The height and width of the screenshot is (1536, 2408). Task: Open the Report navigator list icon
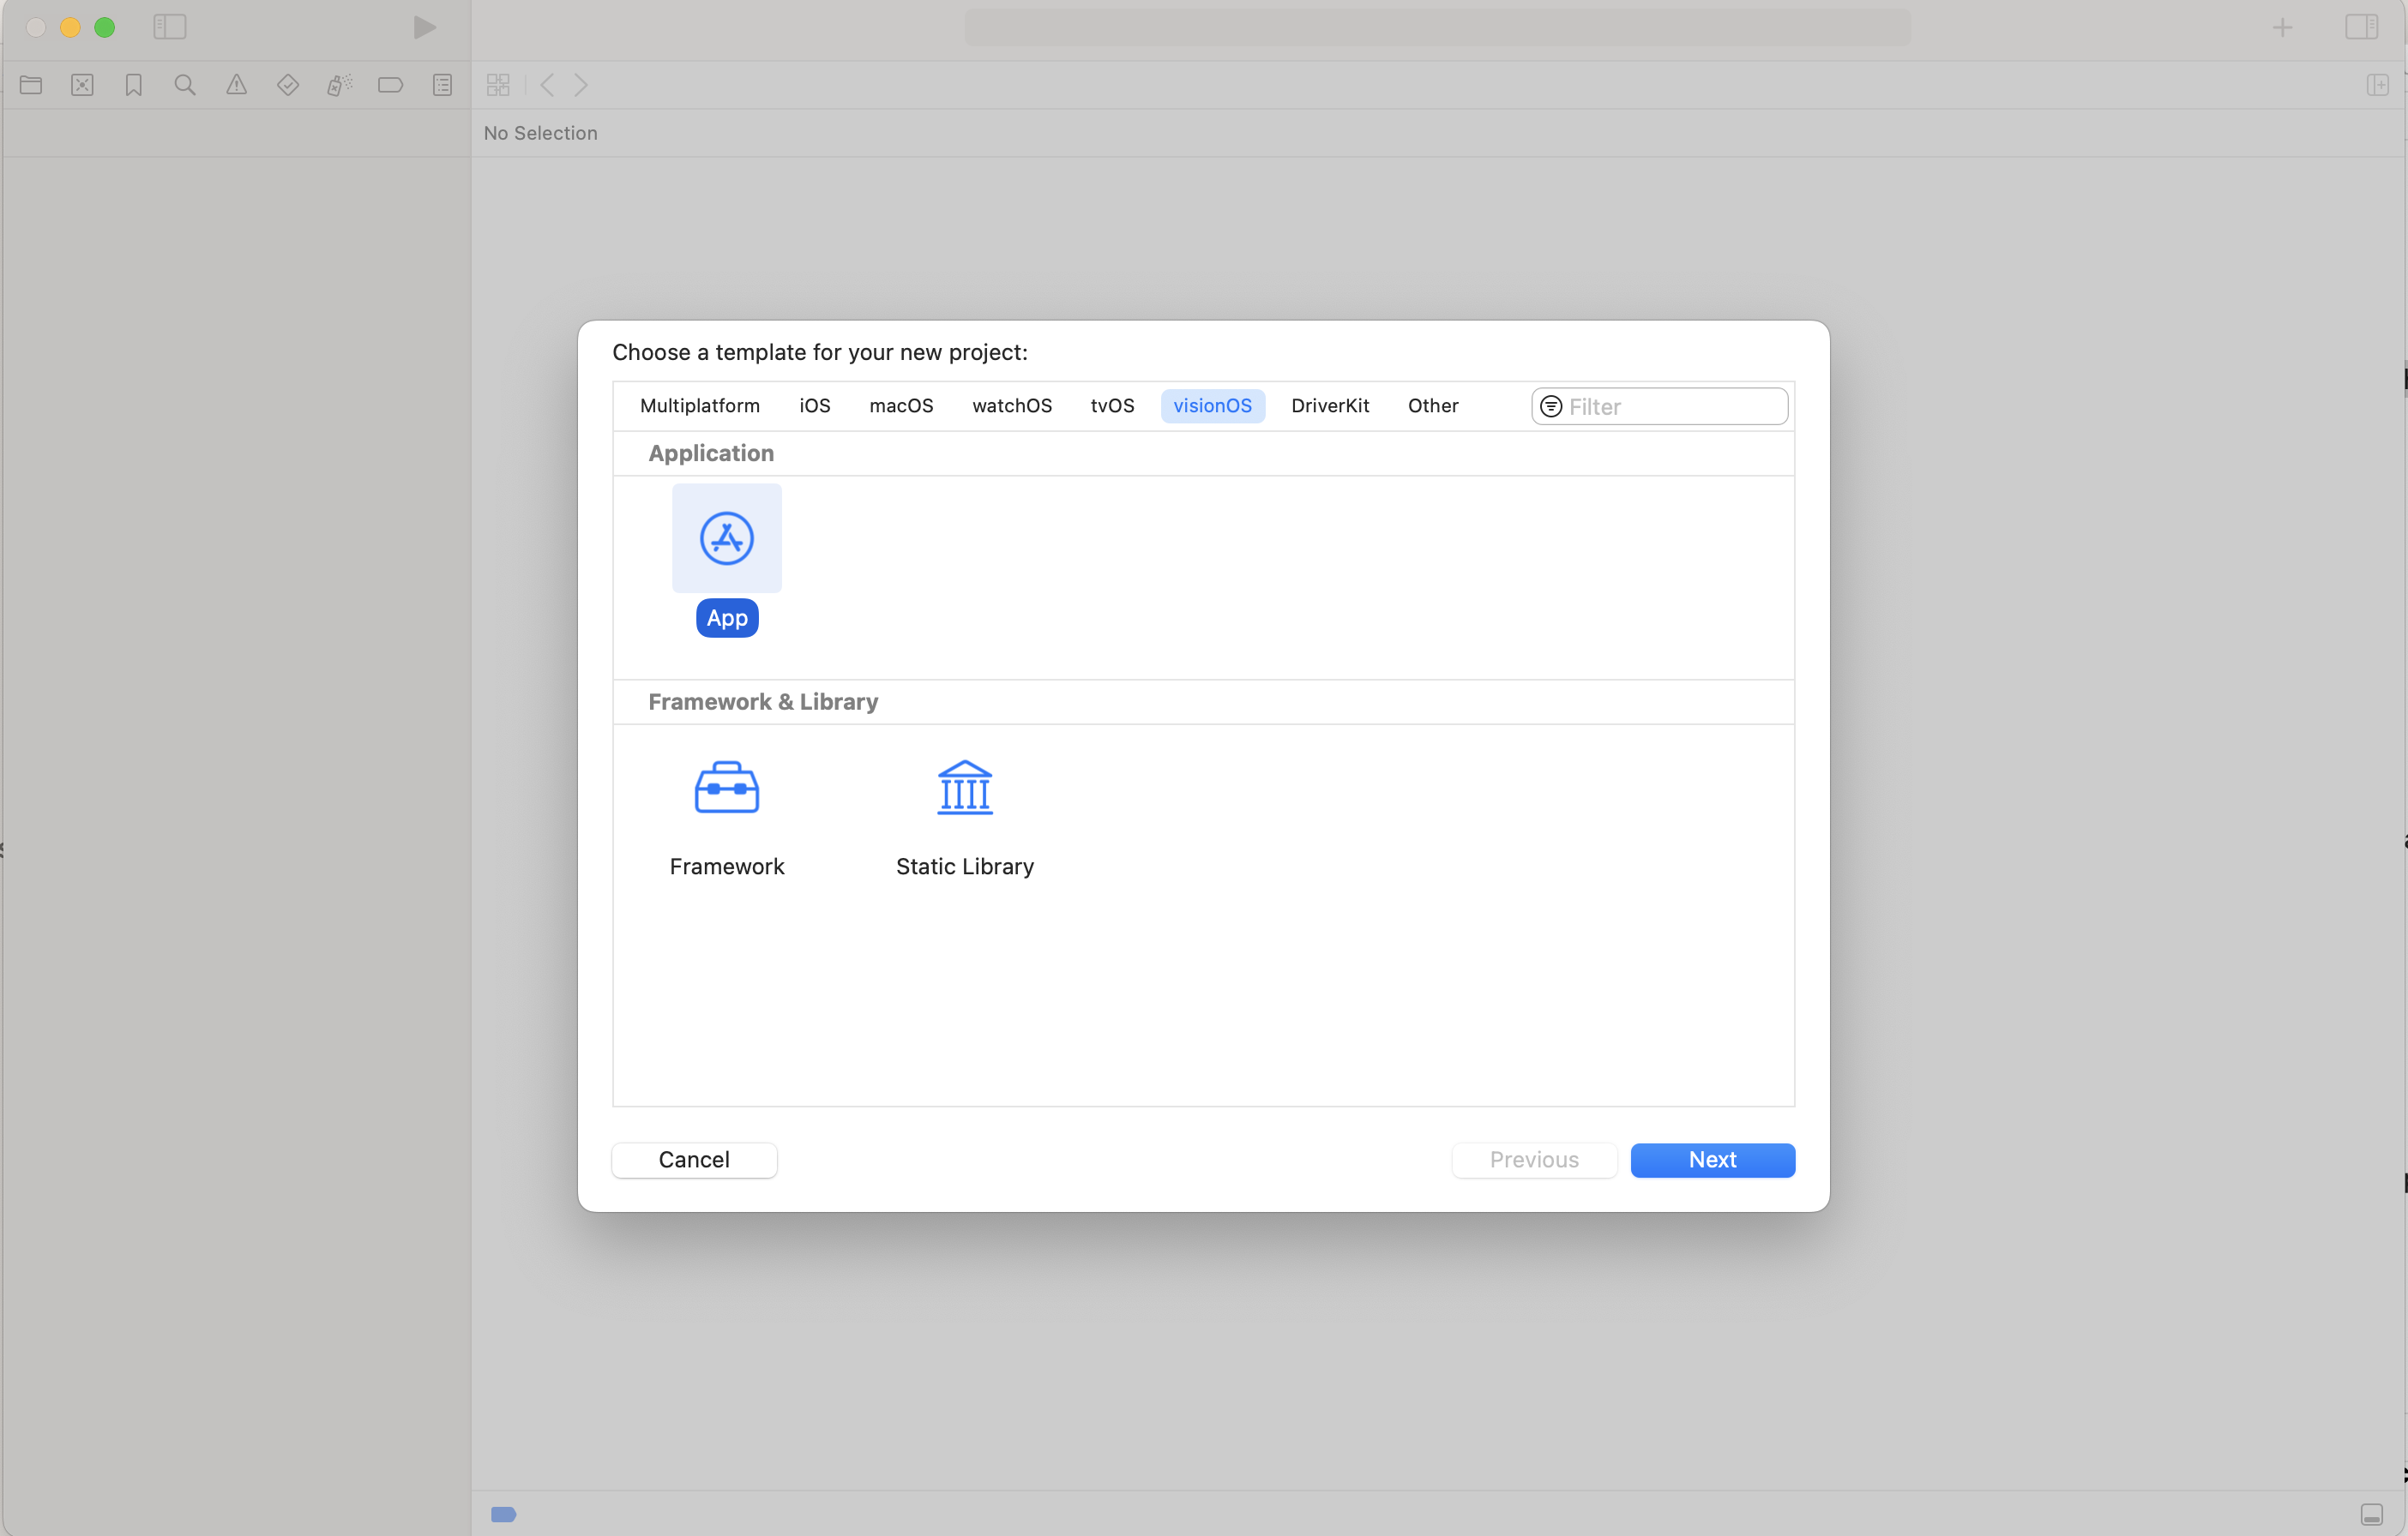pos(443,85)
